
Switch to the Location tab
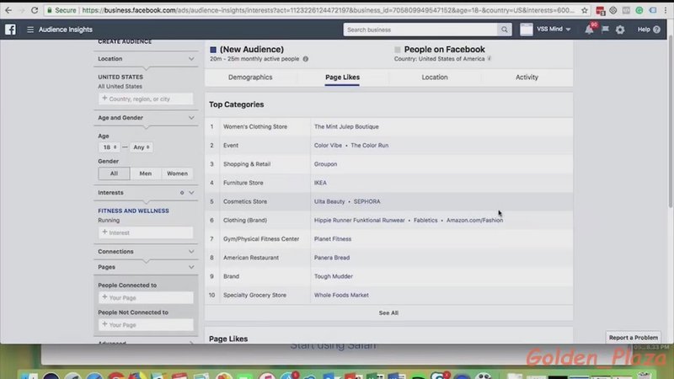tap(435, 77)
